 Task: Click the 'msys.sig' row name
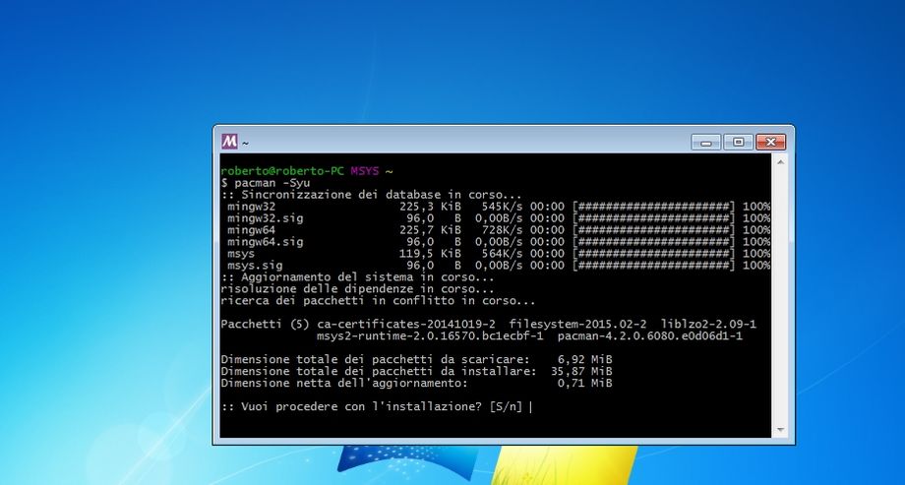click(255, 265)
